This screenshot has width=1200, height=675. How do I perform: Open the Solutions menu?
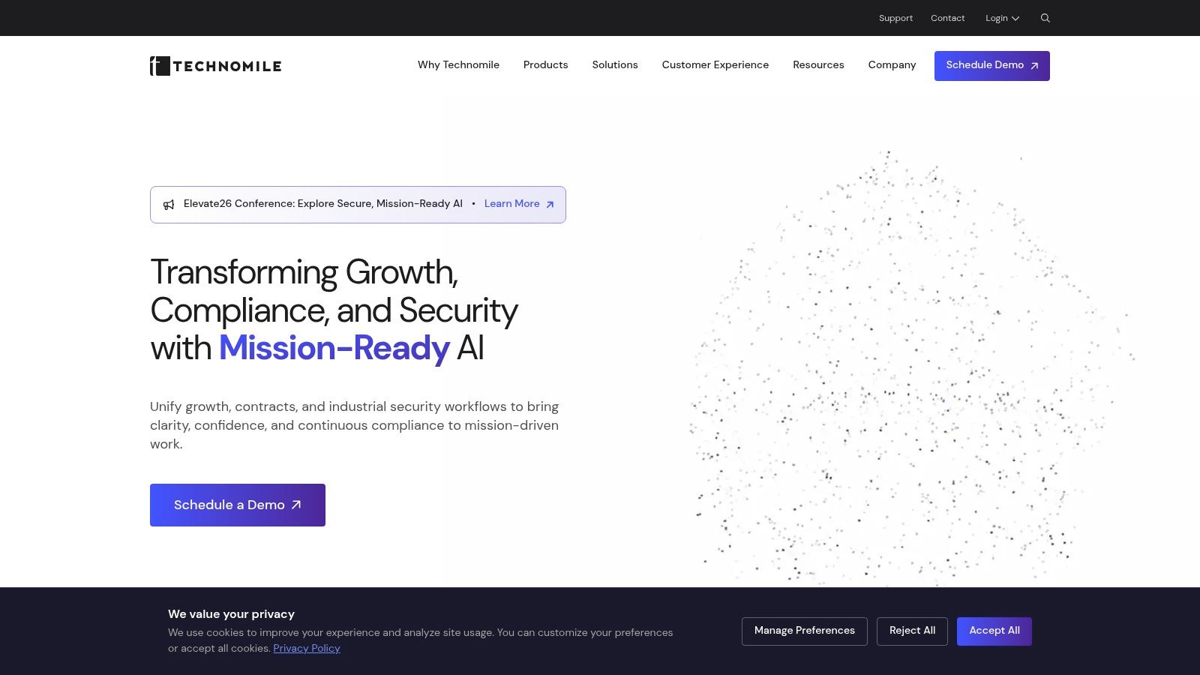(615, 65)
